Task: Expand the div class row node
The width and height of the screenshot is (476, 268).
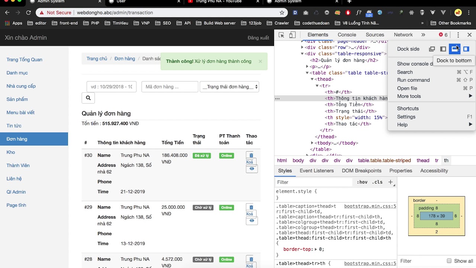Action: (302, 47)
